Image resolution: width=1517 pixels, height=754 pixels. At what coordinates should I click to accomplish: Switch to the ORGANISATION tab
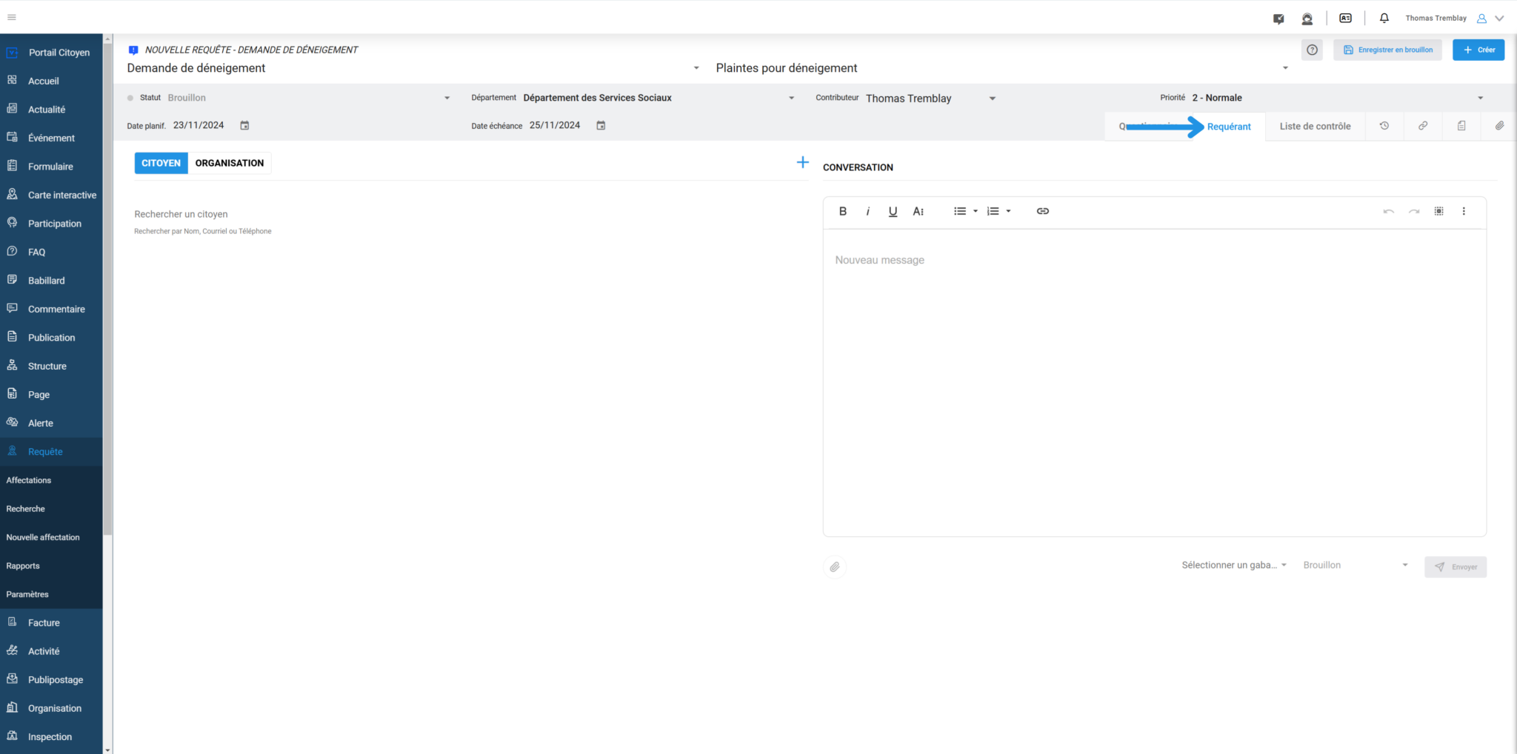[x=230, y=163]
